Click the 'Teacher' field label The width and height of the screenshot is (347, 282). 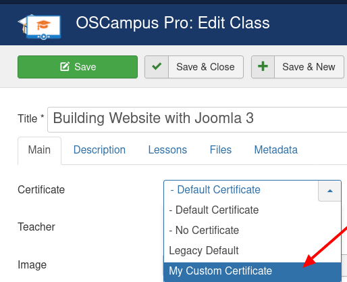[36, 227]
